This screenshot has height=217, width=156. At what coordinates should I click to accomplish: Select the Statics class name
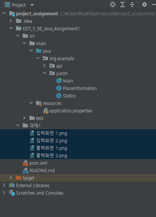coord(69,96)
